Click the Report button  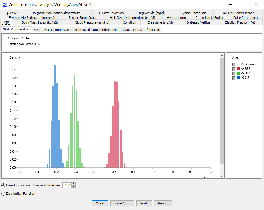tap(163, 203)
